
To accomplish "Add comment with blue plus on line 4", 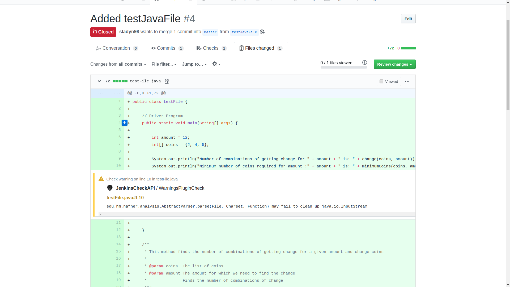I will click(x=124, y=123).
